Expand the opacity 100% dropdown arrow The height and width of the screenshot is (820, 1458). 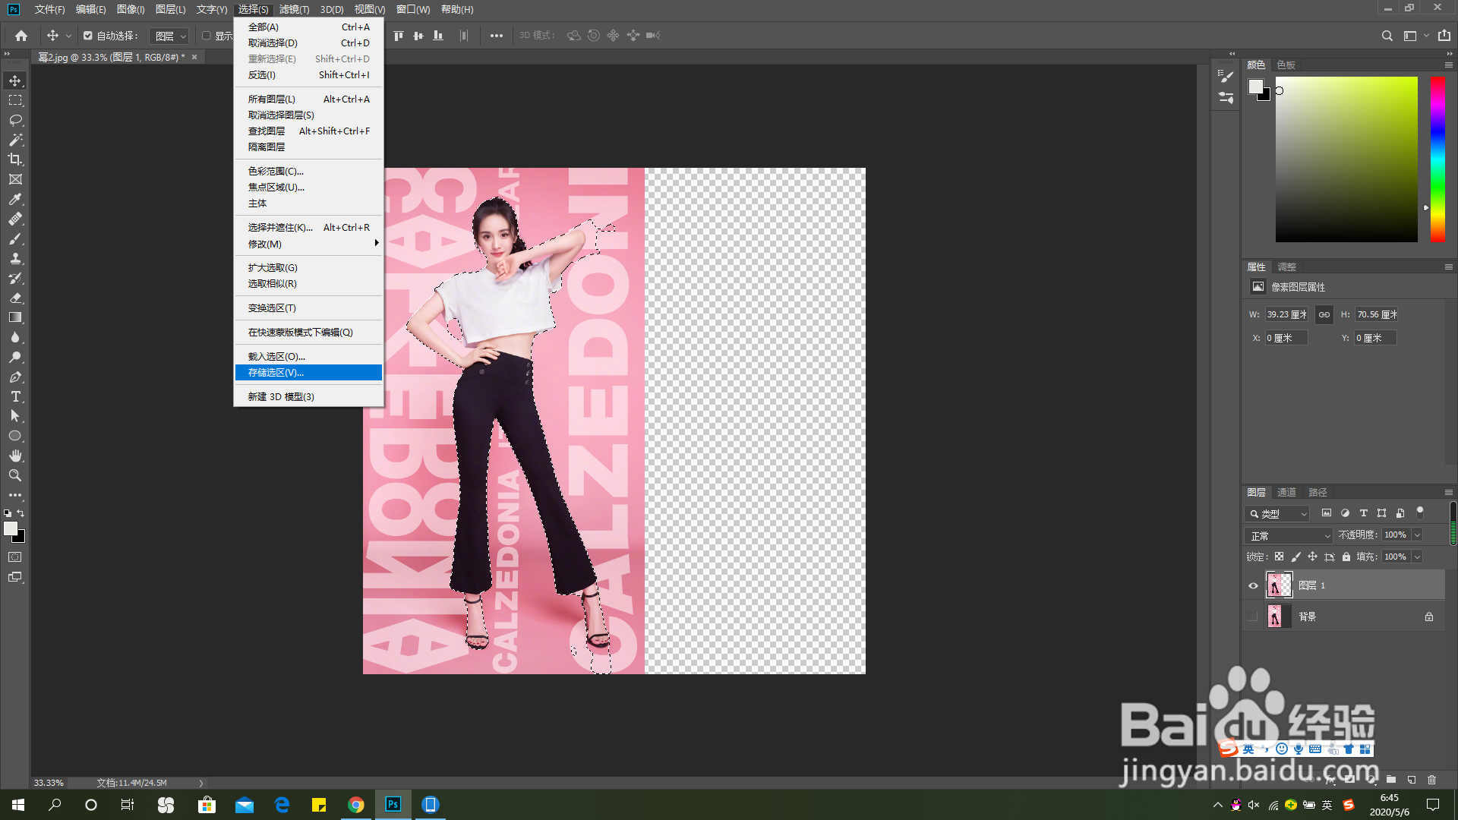click(x=1417, y=535)
